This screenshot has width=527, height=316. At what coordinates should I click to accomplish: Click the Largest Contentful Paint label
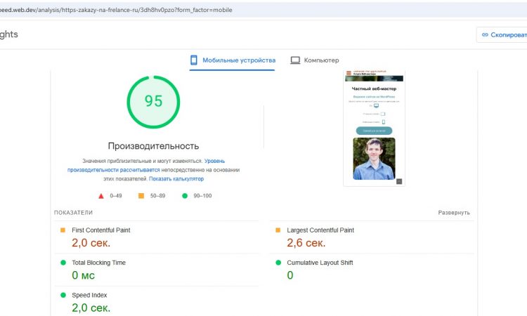pos(320,230)
